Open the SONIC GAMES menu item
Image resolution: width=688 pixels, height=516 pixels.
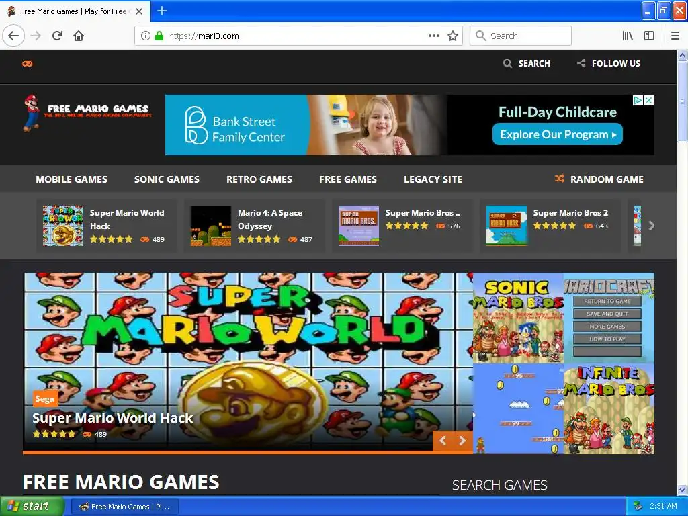pyautogui.click(x=167, y=179)
